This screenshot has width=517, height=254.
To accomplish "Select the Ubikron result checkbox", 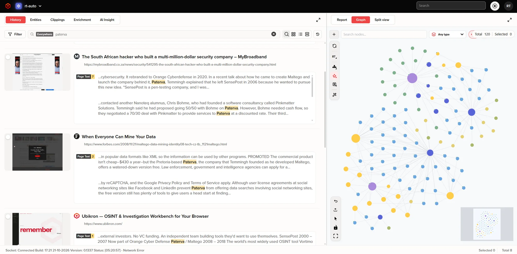I will [8, 216].
